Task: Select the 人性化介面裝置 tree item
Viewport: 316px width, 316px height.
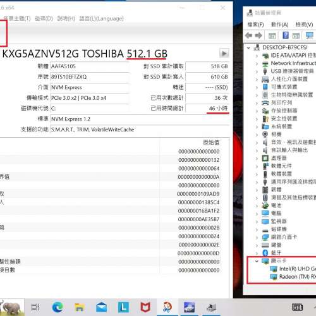Action: pyautogui.click(x=289, y=79)
